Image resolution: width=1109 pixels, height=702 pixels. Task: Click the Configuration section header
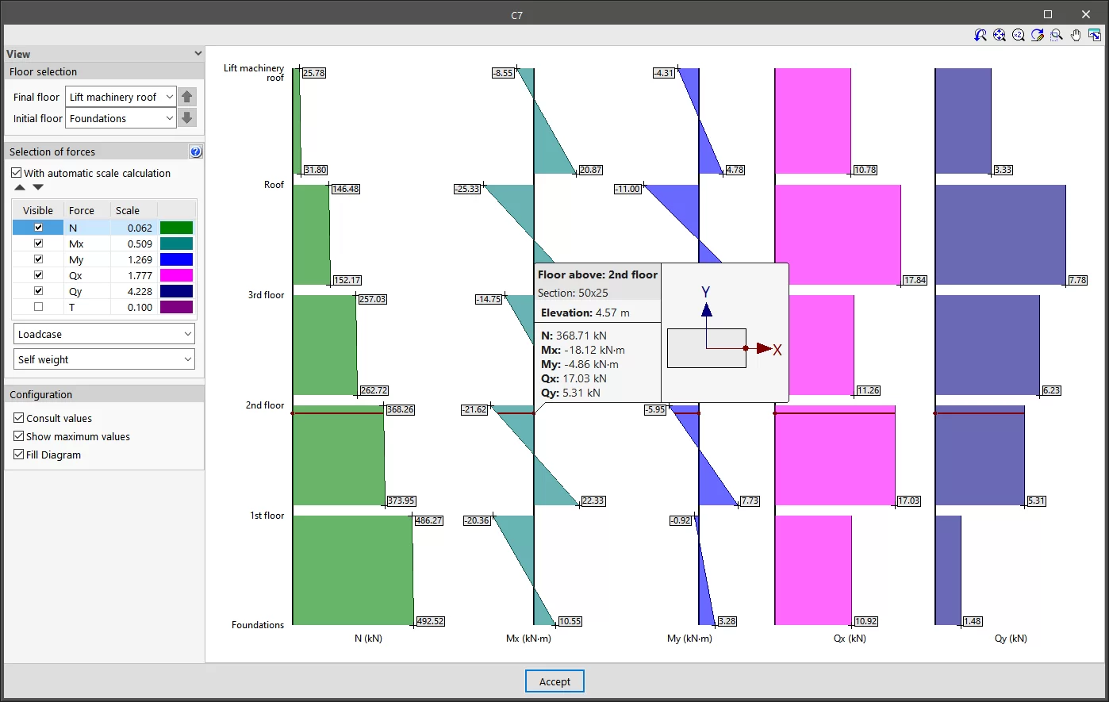tap(104, 394)
